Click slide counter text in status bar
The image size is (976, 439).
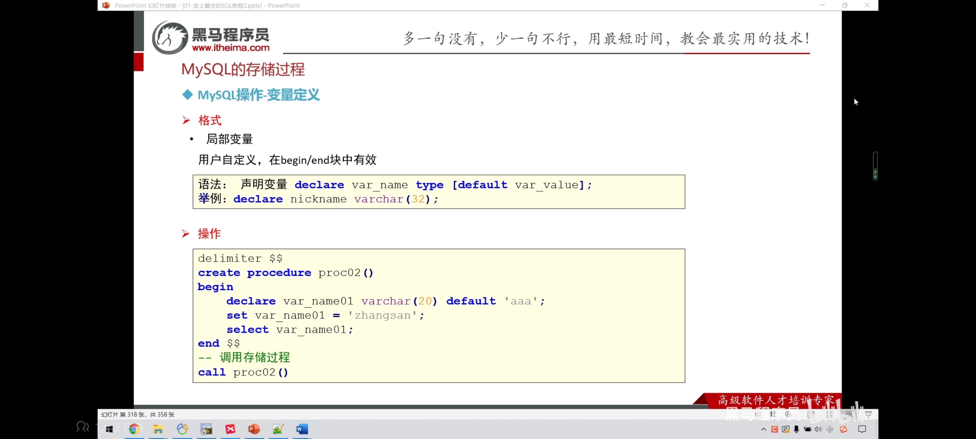point(138,414)
